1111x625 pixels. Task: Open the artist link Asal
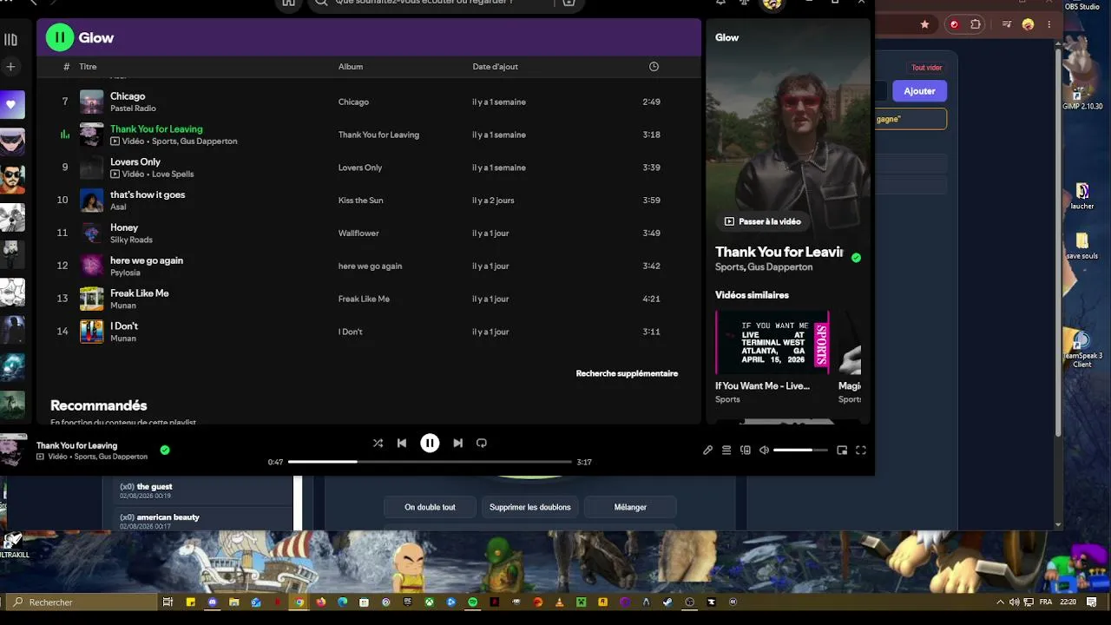point(118,207)
